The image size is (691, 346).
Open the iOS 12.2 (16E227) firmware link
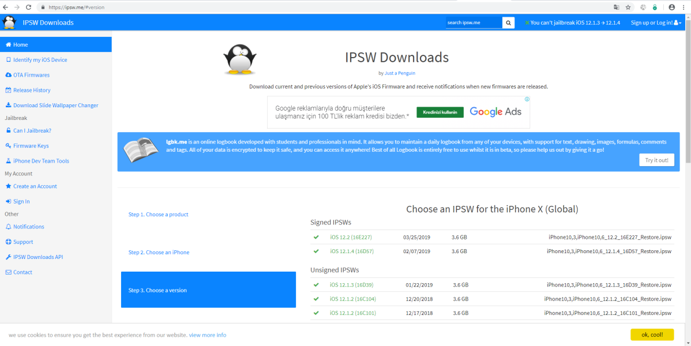[351, 237]
